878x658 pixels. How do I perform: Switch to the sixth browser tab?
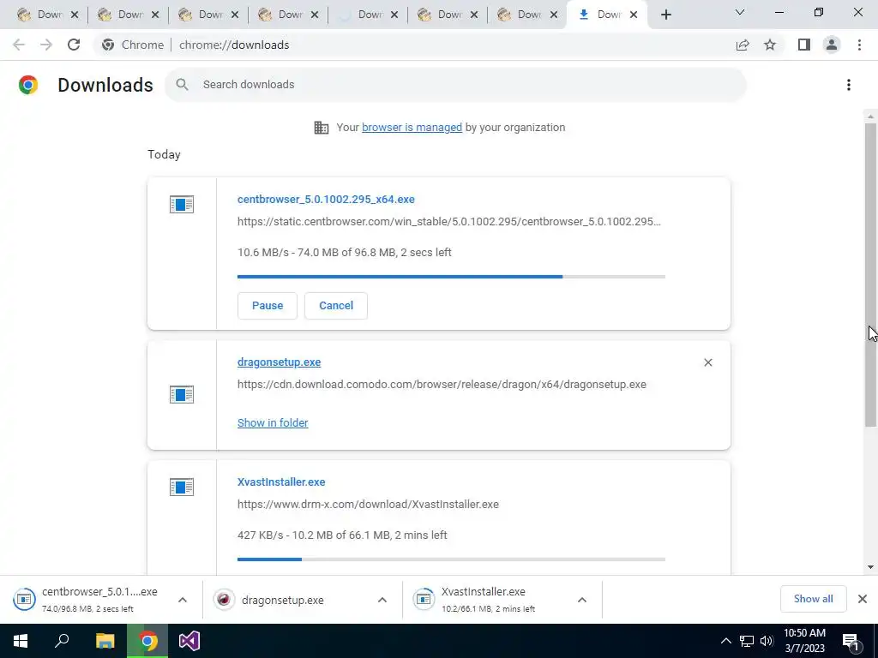point(440,15)
